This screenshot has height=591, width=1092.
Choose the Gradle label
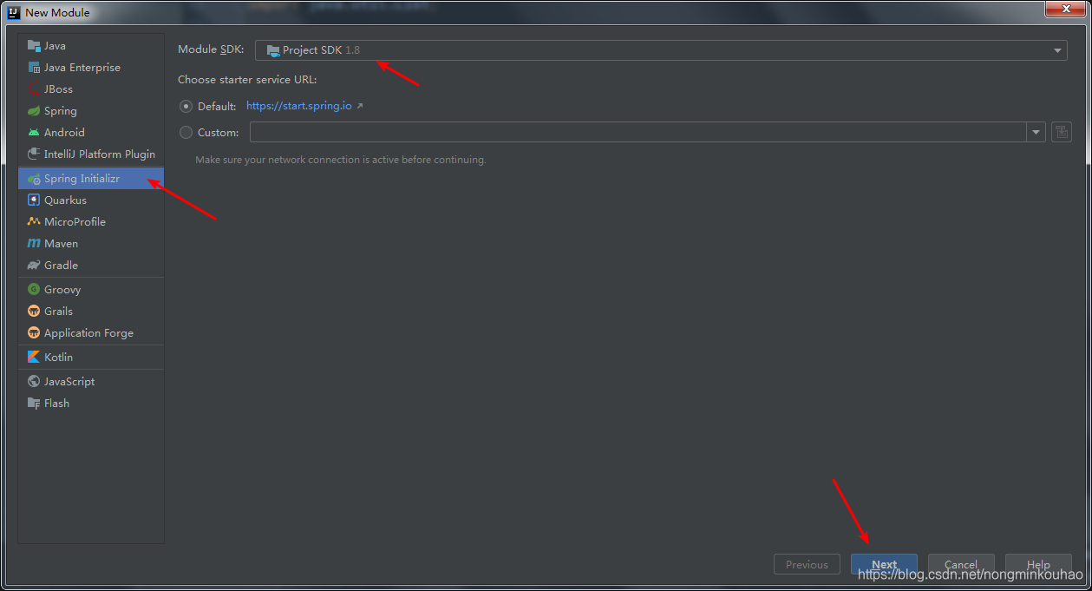pos(61,266)
